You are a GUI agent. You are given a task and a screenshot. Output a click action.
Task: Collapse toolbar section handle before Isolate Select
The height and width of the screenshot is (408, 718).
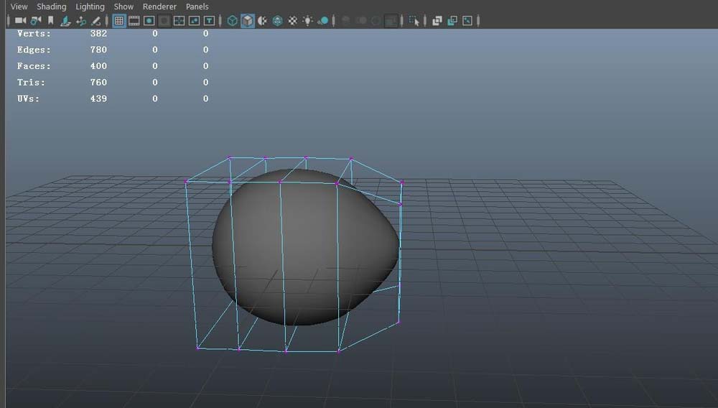point(402,21)
